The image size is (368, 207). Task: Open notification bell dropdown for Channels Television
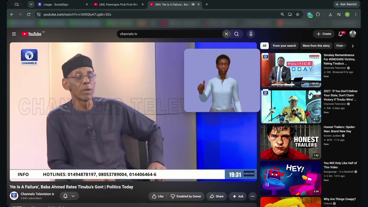69,196
